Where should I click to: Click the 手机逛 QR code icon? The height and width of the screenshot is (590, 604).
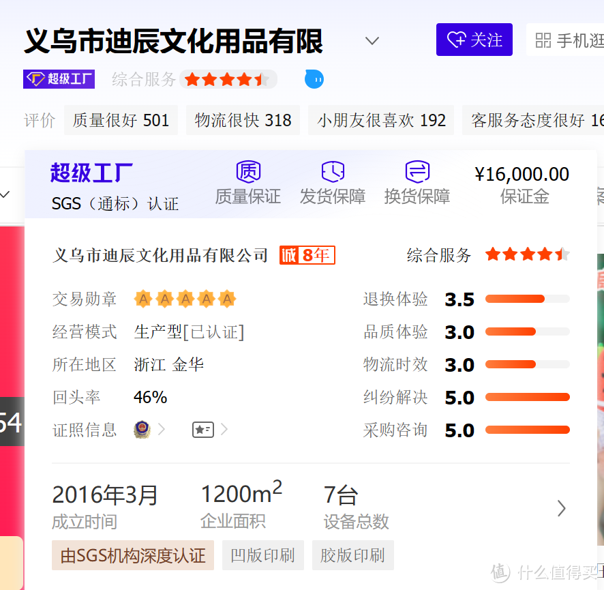coord(543,40)
